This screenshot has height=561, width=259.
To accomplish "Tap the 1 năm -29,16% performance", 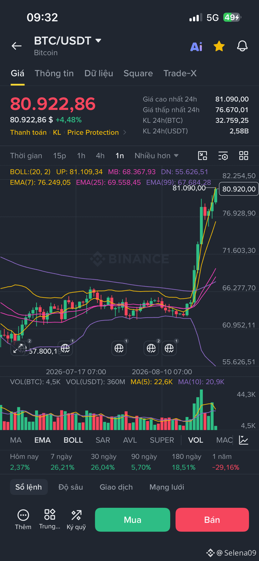I will pos(226,462).
